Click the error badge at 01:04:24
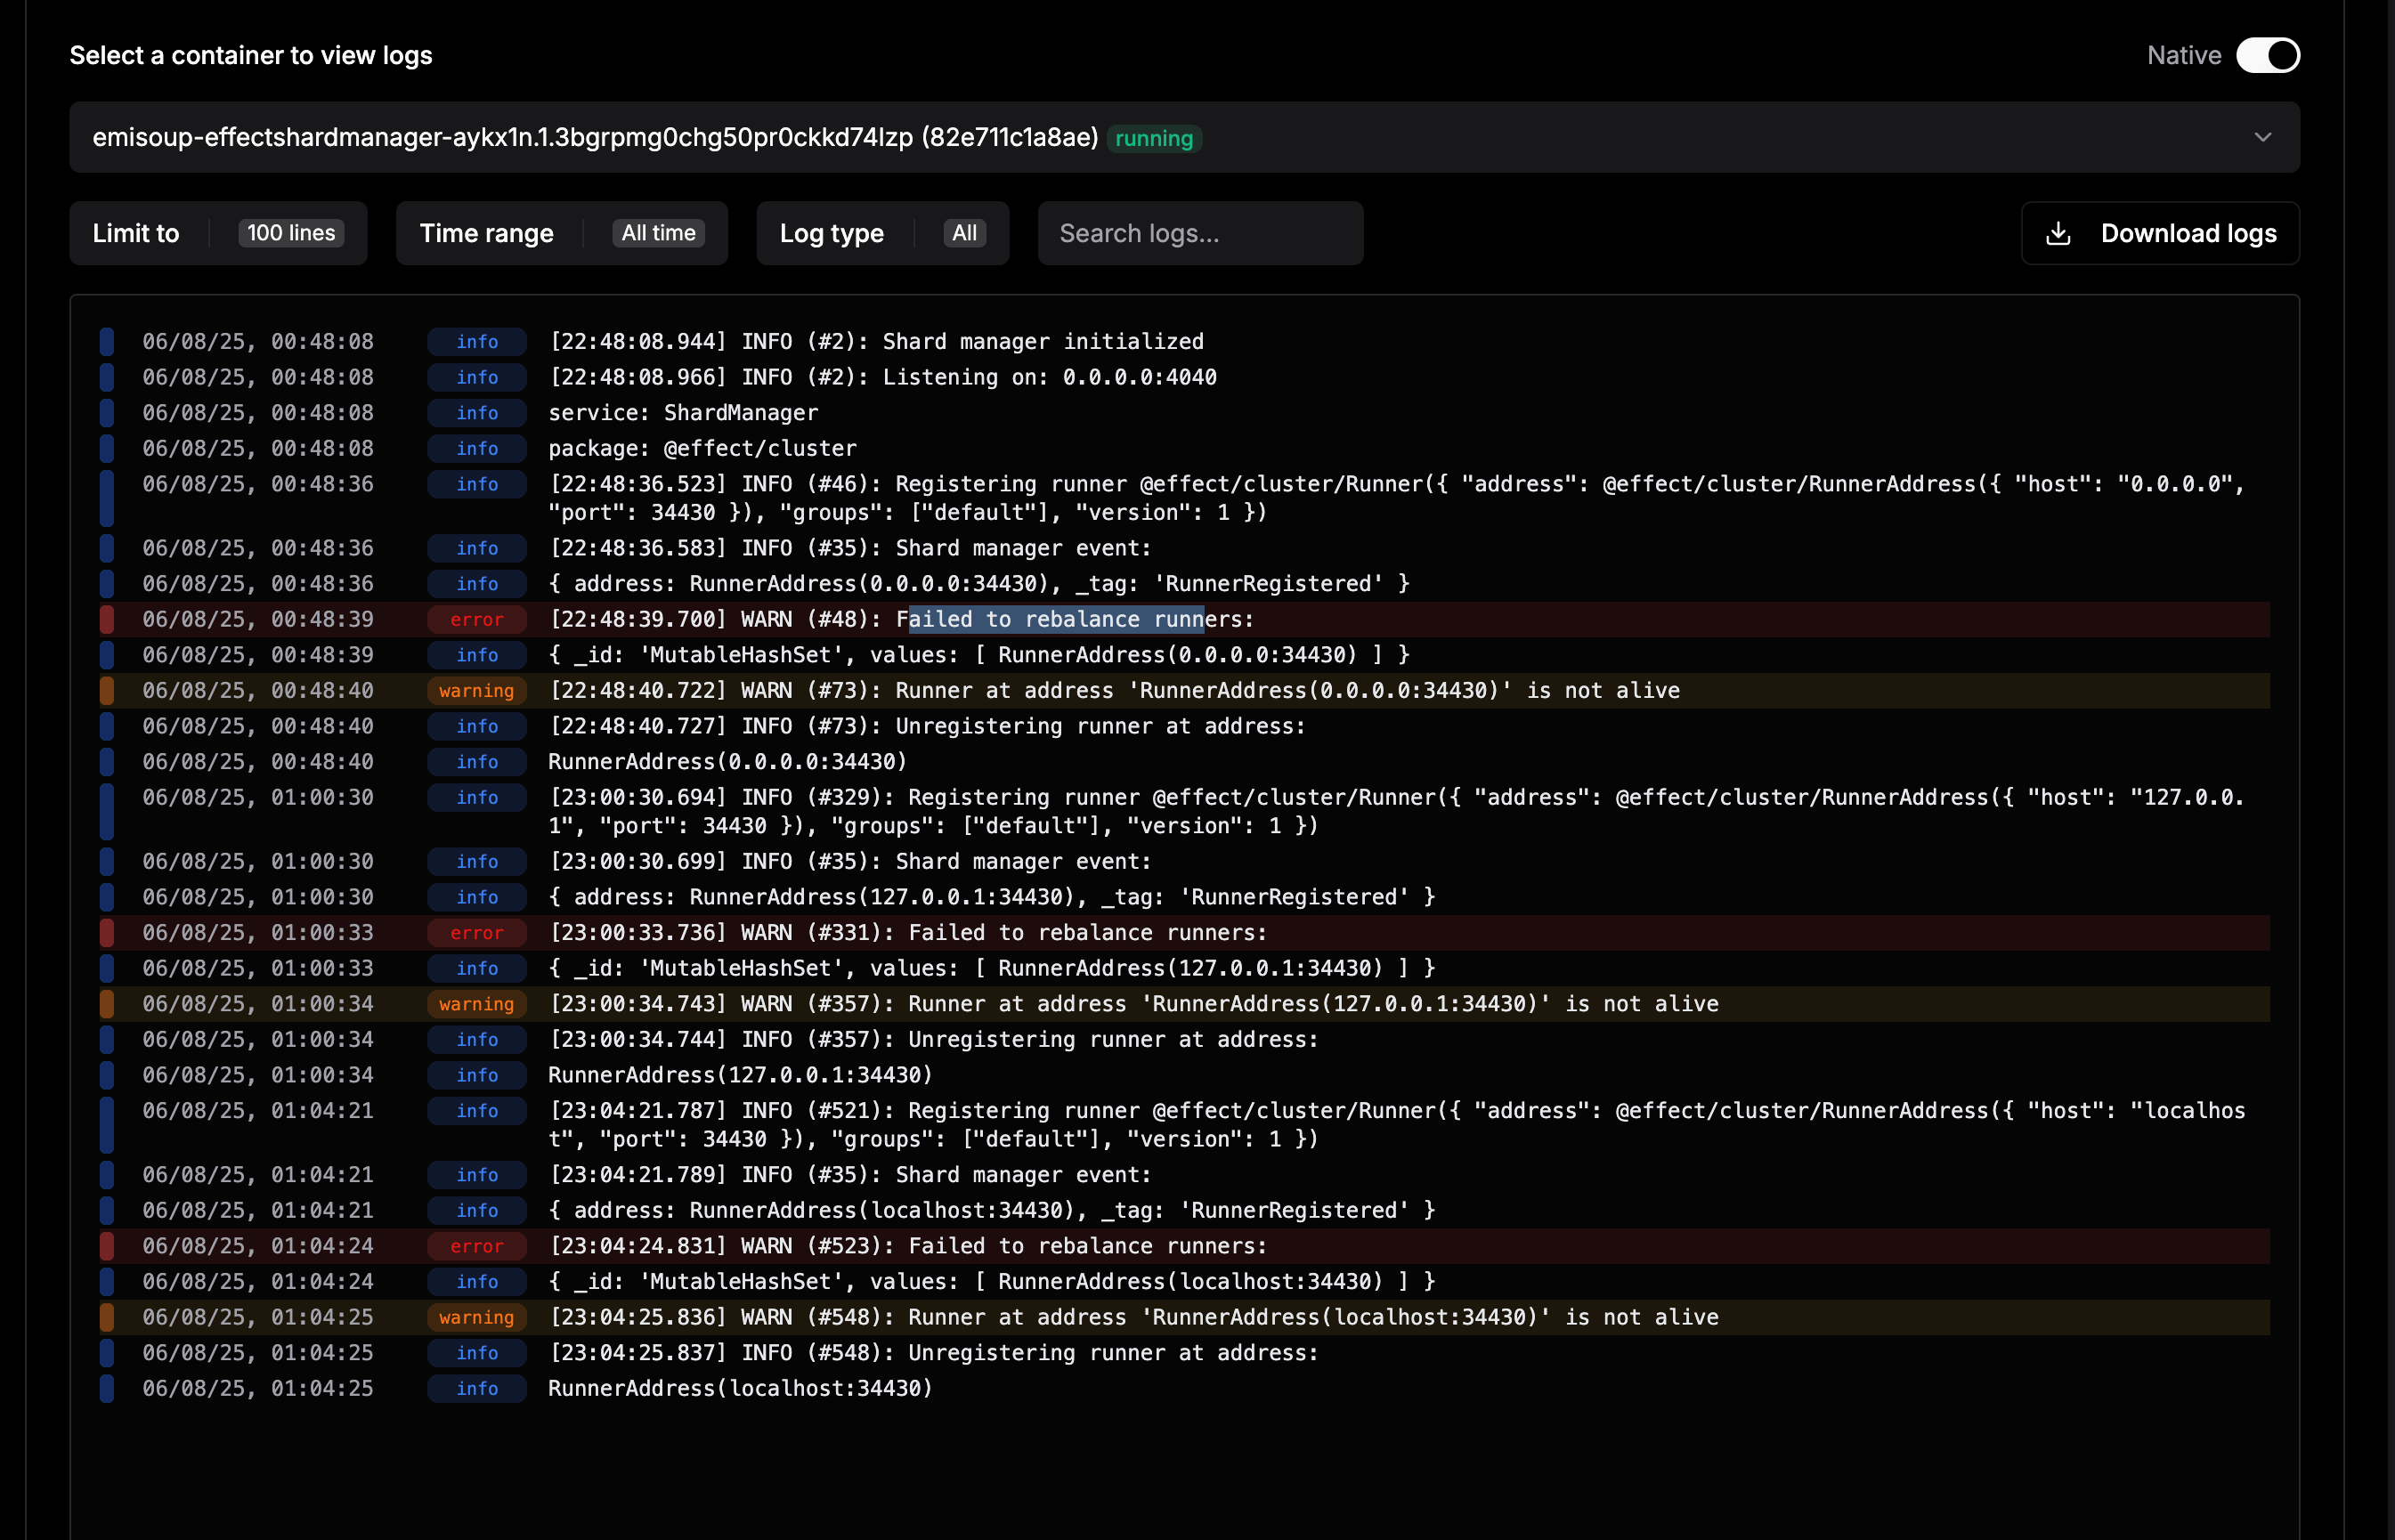 pyautogui.click(x=477, y=1247)
